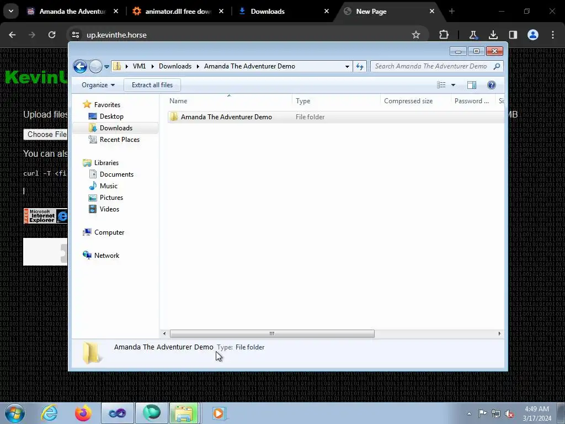The image size is (565, 424).
Task: Open Downloads in the navigation pane
Action: 116,128
